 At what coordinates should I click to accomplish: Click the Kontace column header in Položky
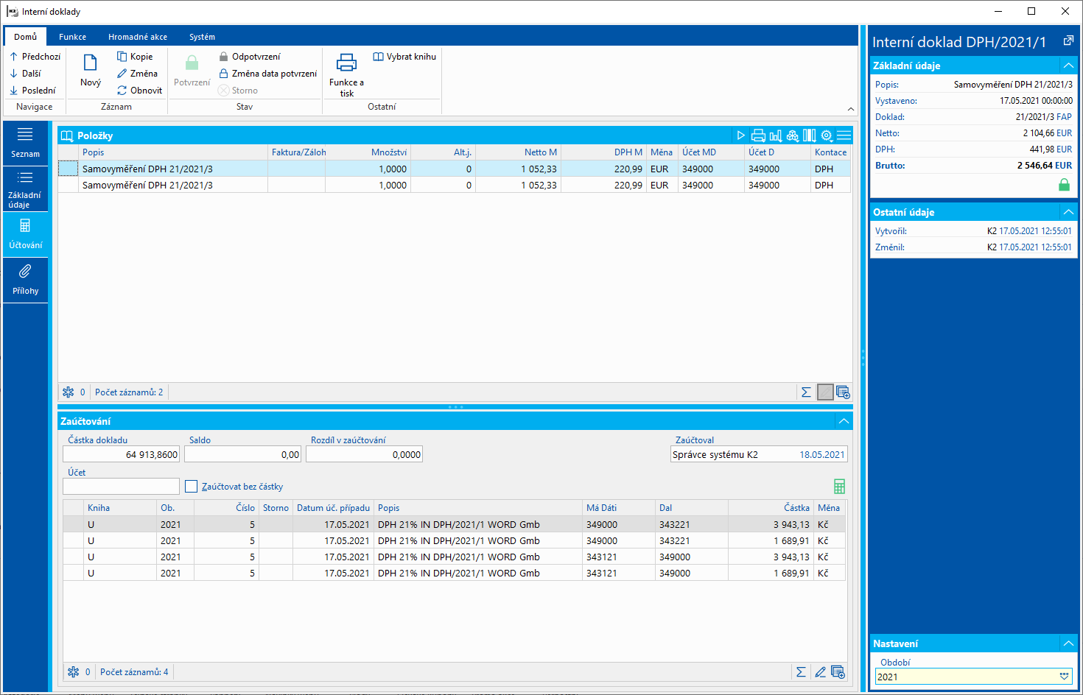coord(830,152)
